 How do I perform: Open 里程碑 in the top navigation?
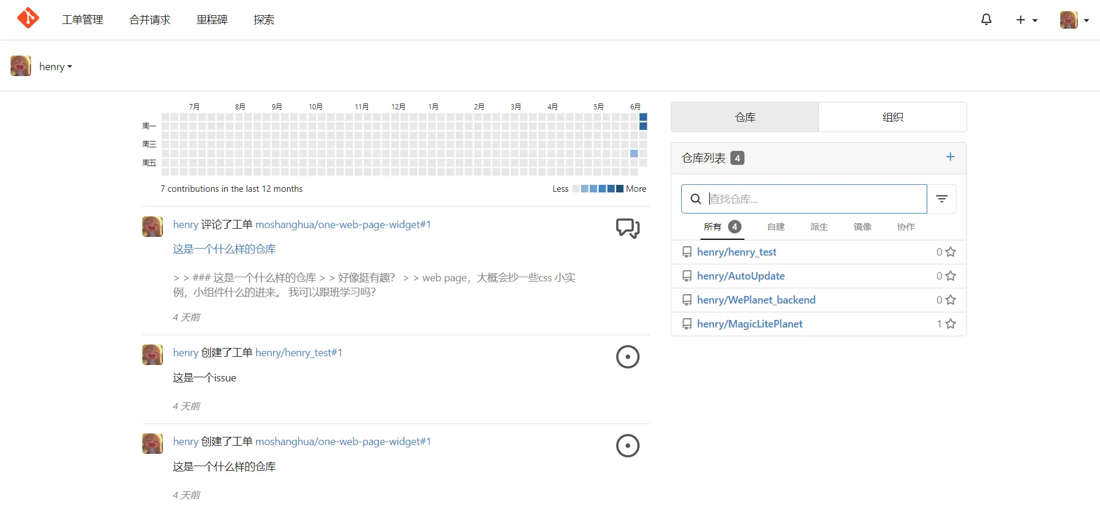212,20
